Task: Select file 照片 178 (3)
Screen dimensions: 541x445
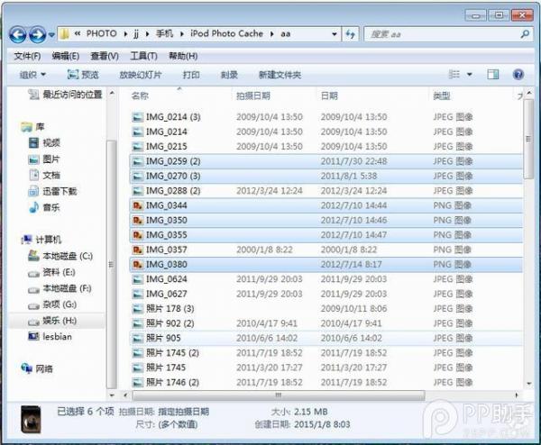Action: (x=170, y=308)
